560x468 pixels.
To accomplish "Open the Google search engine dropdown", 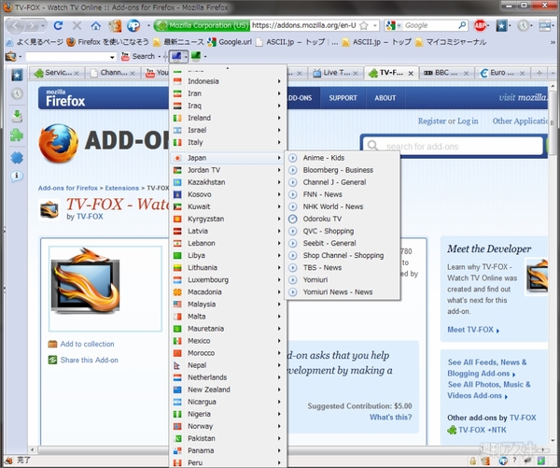I will 399,25.
